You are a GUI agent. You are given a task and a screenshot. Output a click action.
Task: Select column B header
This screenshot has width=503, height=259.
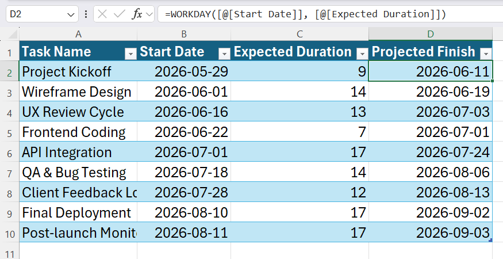click(184, 34)
